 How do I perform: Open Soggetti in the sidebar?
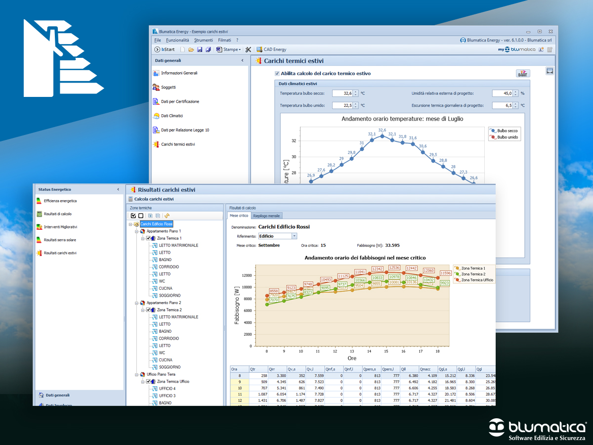(165, 88)
